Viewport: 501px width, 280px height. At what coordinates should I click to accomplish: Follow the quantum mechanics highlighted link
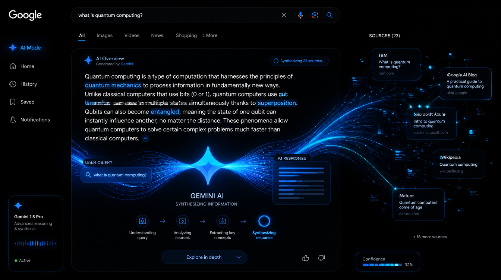(113, 85)
